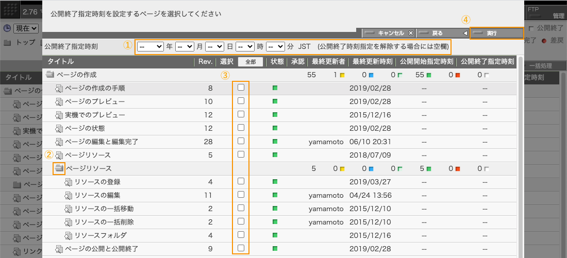
Task: Click green status square for リソースフォルダ
Action: click(275, 235)
